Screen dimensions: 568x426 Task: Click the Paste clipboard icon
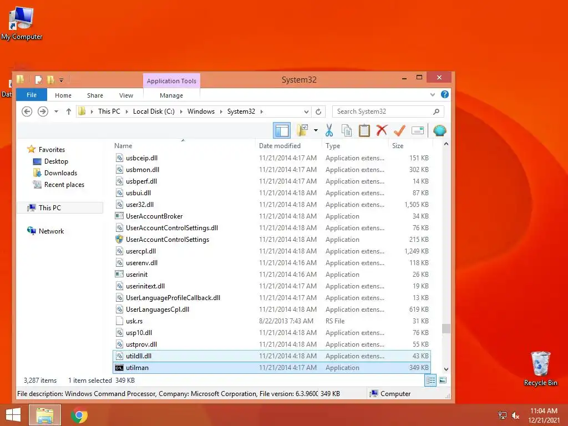point(364,130)
